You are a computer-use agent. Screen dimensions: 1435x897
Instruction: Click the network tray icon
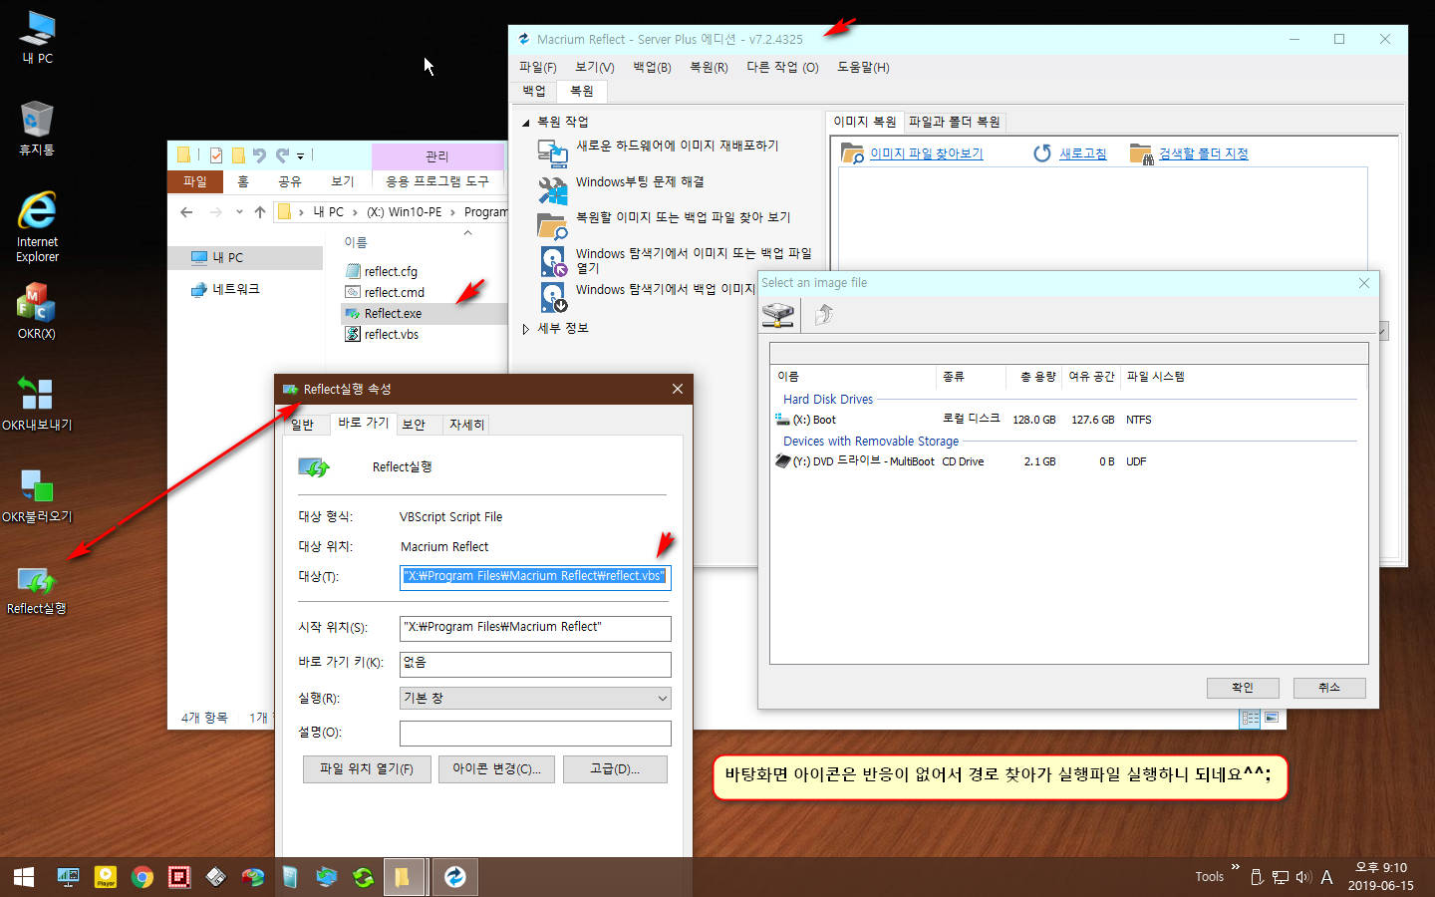click(x=1281, y=877)
